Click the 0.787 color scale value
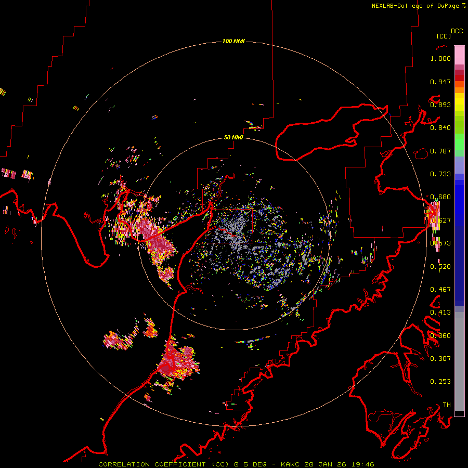Viewport: 468px width, 468px height. tap(440, 151)
